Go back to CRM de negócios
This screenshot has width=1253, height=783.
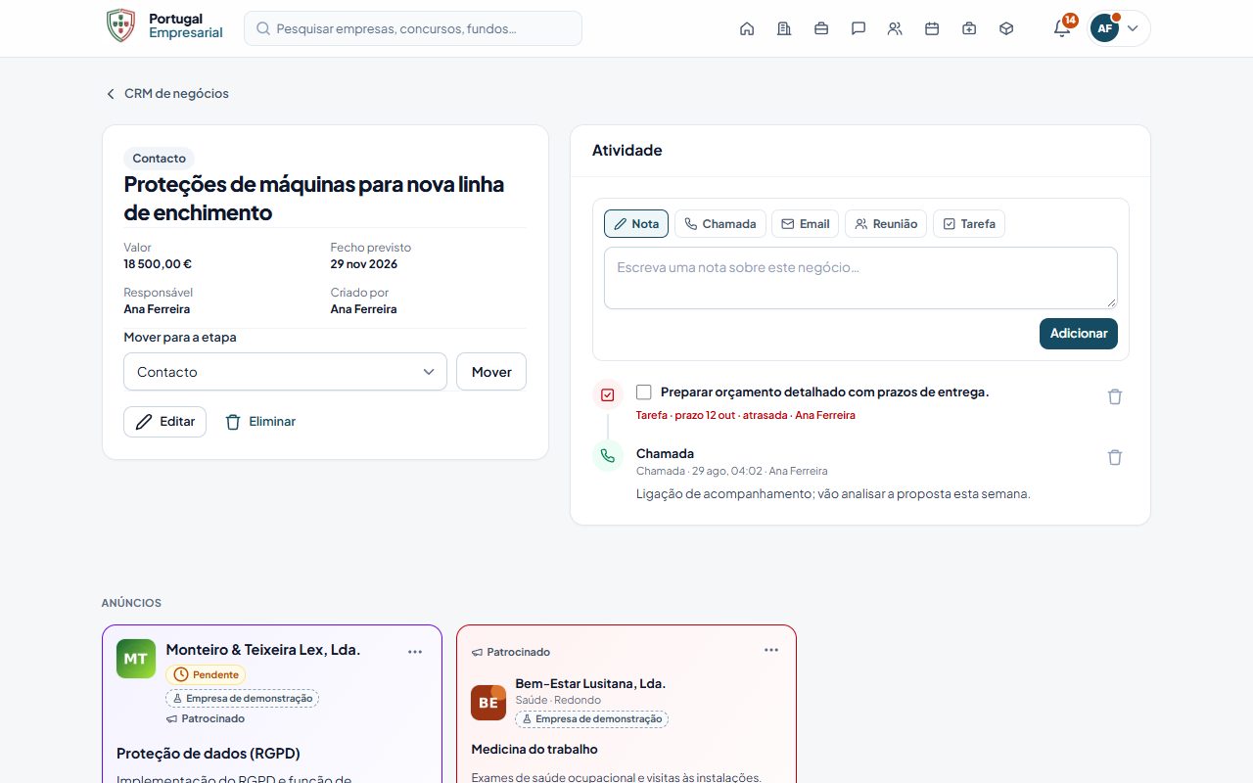point(167,94)
